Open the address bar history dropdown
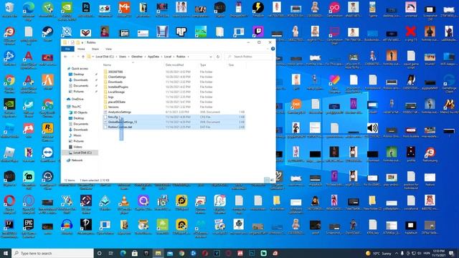This screenshot has width=459, height=258. pyautogui.click(x=210, y=57)
